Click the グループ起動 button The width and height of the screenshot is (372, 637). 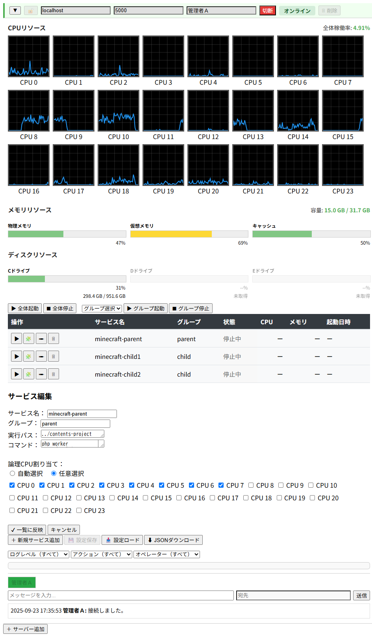pos(146,308)
